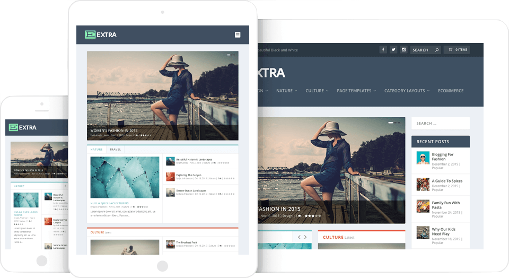Open the Twitter icon in desktop header
509x278 pixels.
393,50
